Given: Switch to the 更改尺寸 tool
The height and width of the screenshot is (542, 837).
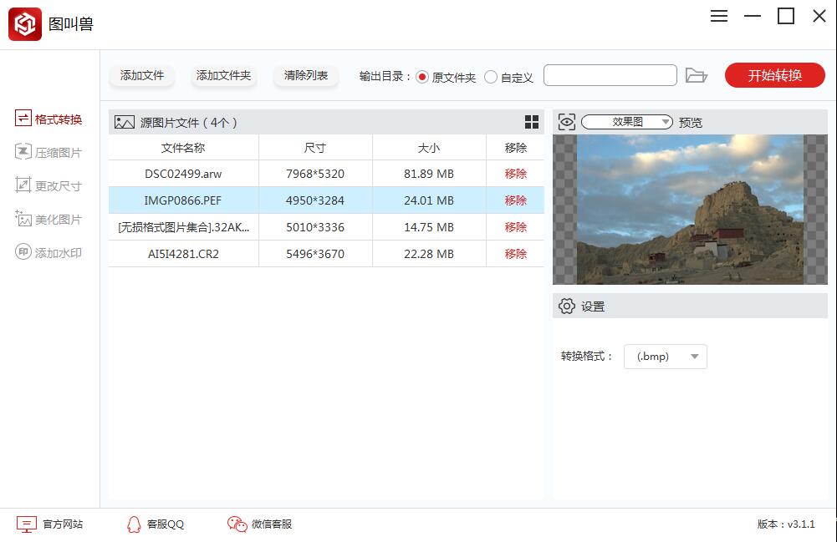Looking at the screenshot, I should click(48, 185).
